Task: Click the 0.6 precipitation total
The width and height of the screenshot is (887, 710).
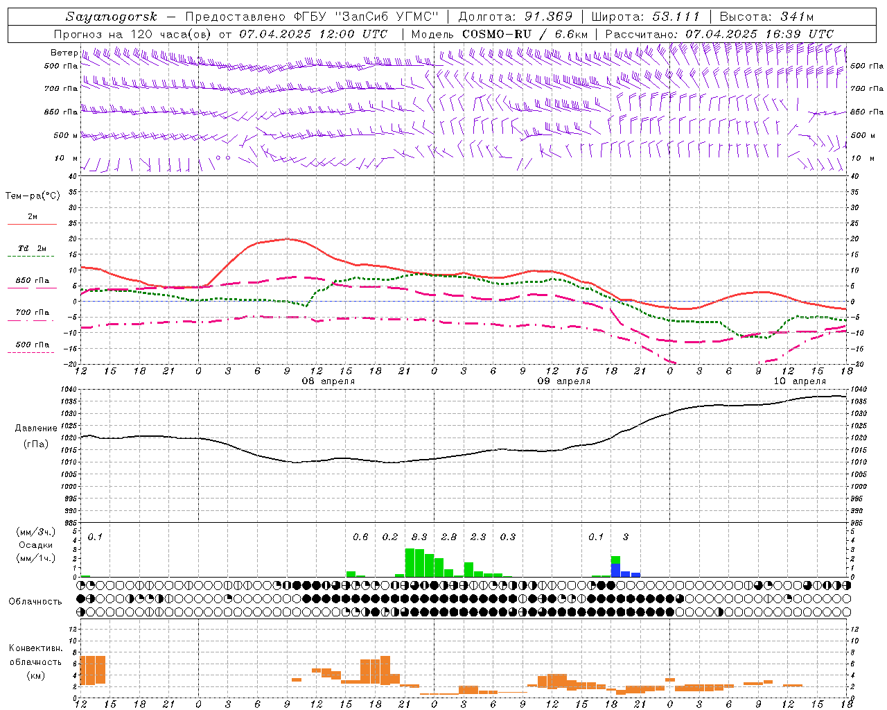Action: point(360,537)
